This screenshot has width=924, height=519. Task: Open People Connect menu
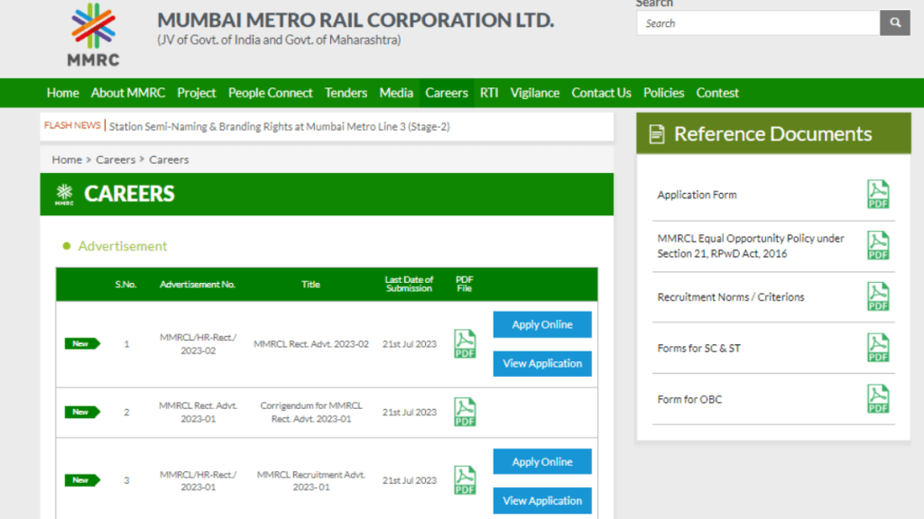pos(270,93)
